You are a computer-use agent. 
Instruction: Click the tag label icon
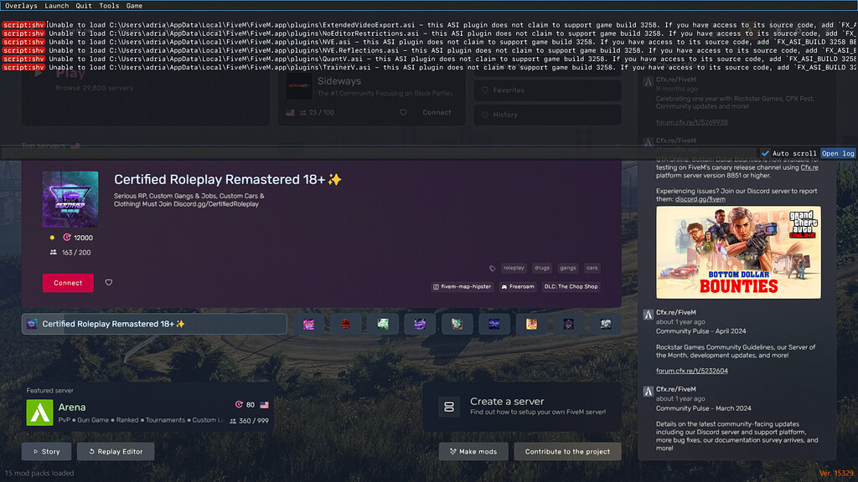click(x=492, y=269)
